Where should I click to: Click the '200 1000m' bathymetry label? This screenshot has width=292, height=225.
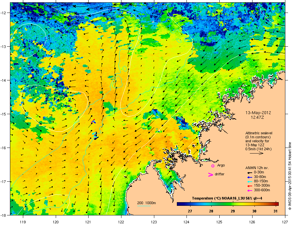tap(146, 203)
